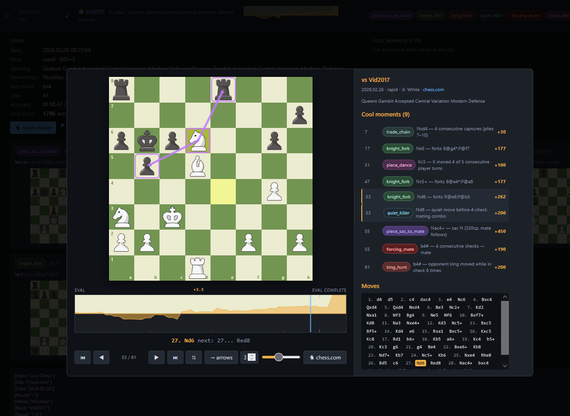Open the Nc5+ knight_fork moment at ply 47
Image resolution: width=570 pixels, height=416 pixels.
click(x=435, y=182)
